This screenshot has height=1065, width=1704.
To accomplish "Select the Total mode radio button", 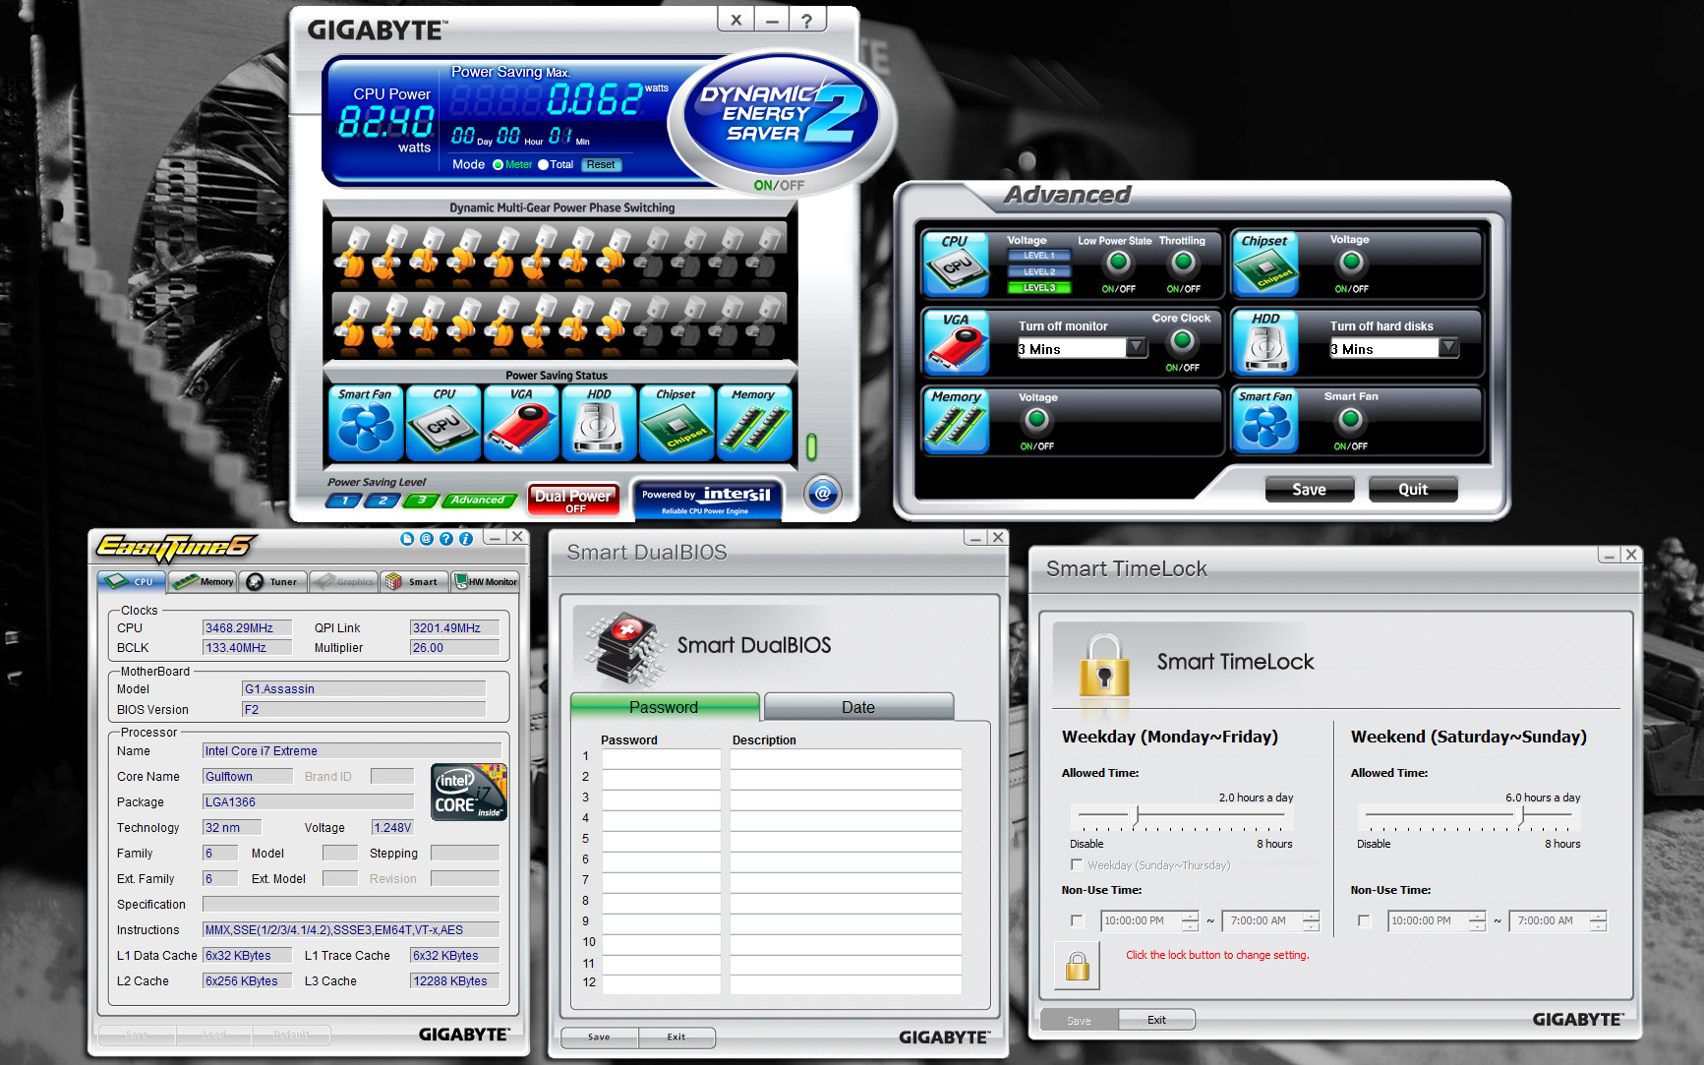I will pos(543,165).
